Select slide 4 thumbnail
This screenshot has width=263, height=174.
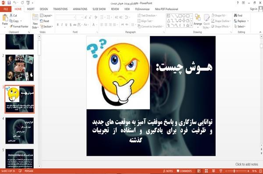[x=19, y=131]
